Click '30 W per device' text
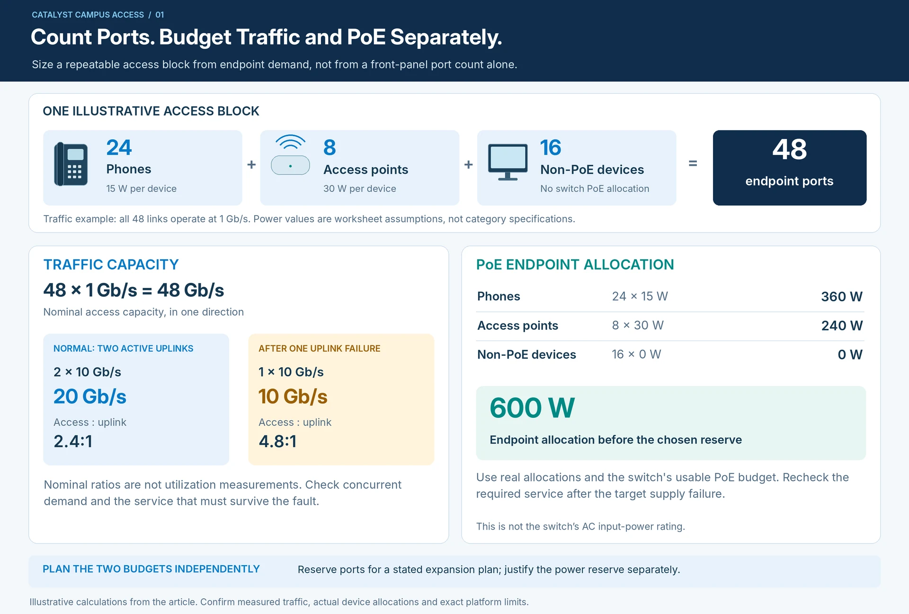909x614 pixels. pyautogui.click(x=359, y=189)
